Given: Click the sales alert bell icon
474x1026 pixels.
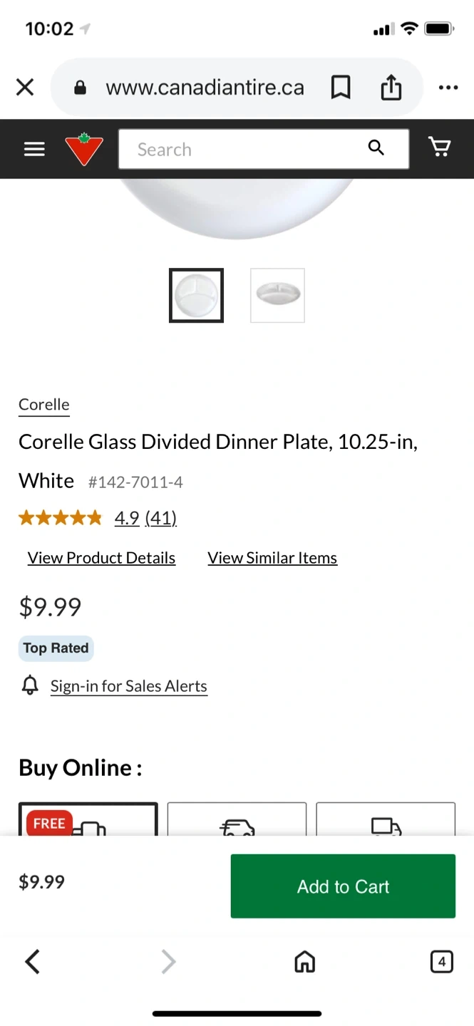Looking at the screenshot, I should click(x=30, y=686).
